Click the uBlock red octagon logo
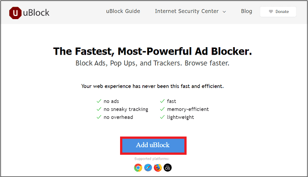This screenshot has width=308, height=177. coord(15,13)
